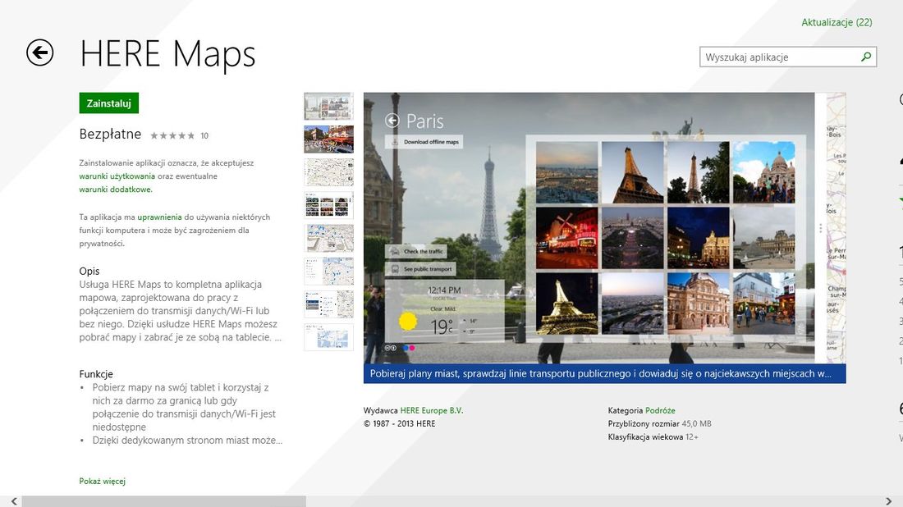This screenshot has height=507, width=903.
Task: Select the third thumbnail showing a street map
Action: coord(329,172)
